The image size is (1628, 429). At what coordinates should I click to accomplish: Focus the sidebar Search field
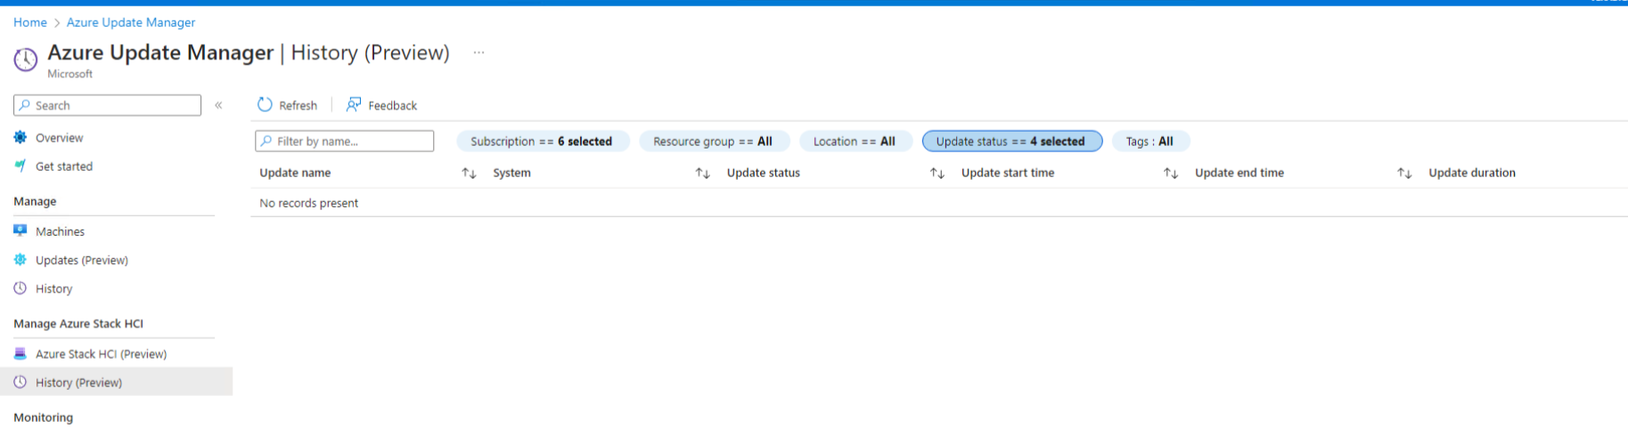[x=107, y=105]
